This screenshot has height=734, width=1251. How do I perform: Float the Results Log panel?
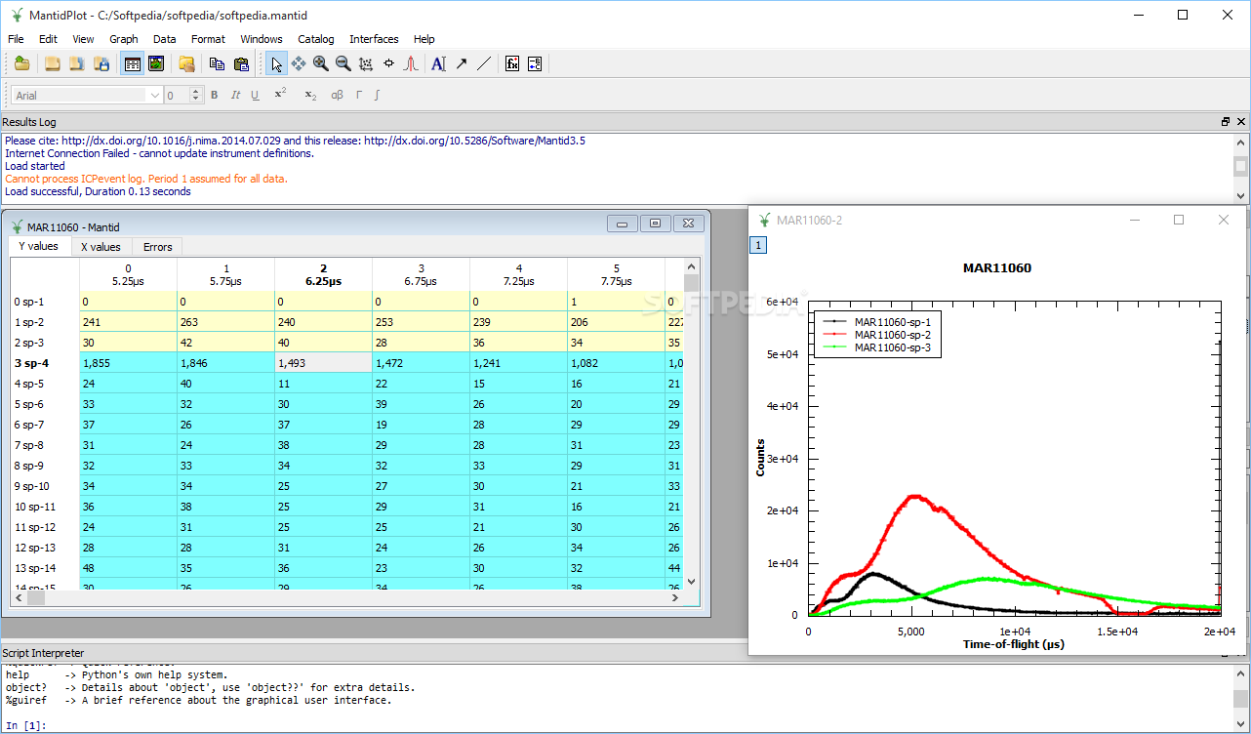tap(1226, 122)
